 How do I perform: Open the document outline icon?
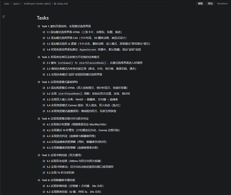[4, 17]
